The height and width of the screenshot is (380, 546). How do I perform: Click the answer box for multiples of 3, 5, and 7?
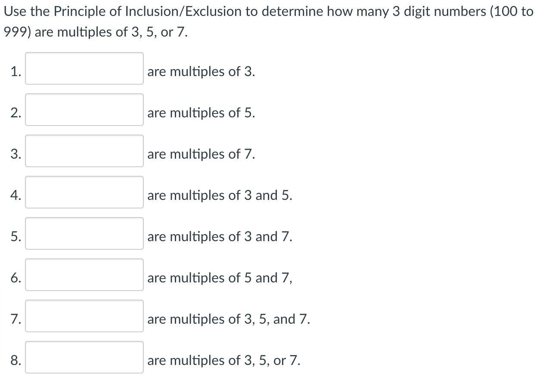(x=84, y=315)
